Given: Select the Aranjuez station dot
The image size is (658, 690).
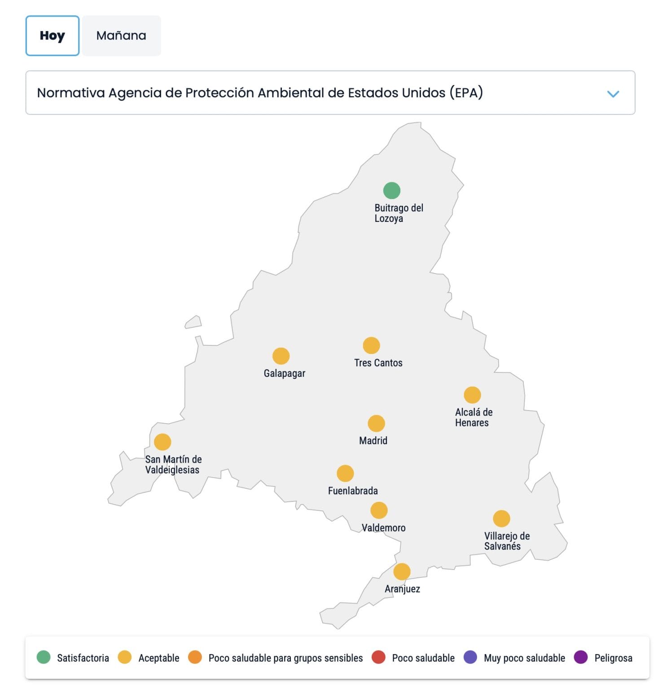Looking at the screenshot, I should click(x=402, y=572).
